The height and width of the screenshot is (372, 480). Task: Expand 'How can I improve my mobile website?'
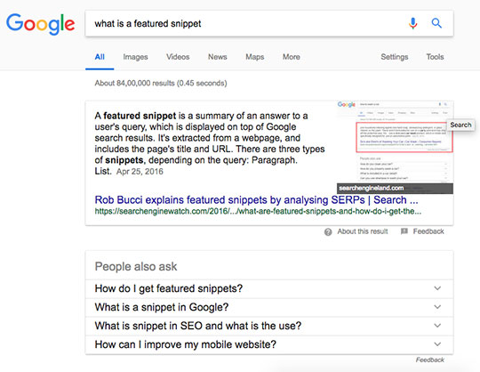269,344
